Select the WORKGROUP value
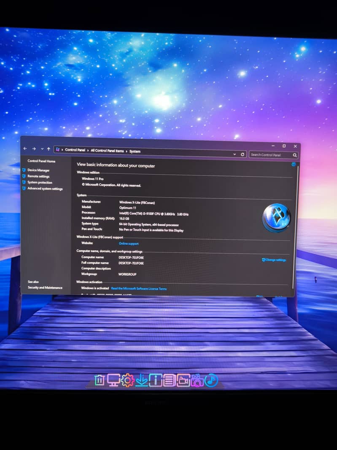This screenshot has width=337, height=450. [x=127, y=274]
